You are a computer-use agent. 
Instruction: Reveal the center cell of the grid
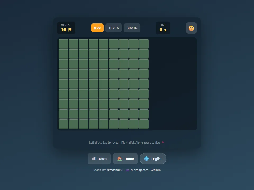tap(104, 84)
